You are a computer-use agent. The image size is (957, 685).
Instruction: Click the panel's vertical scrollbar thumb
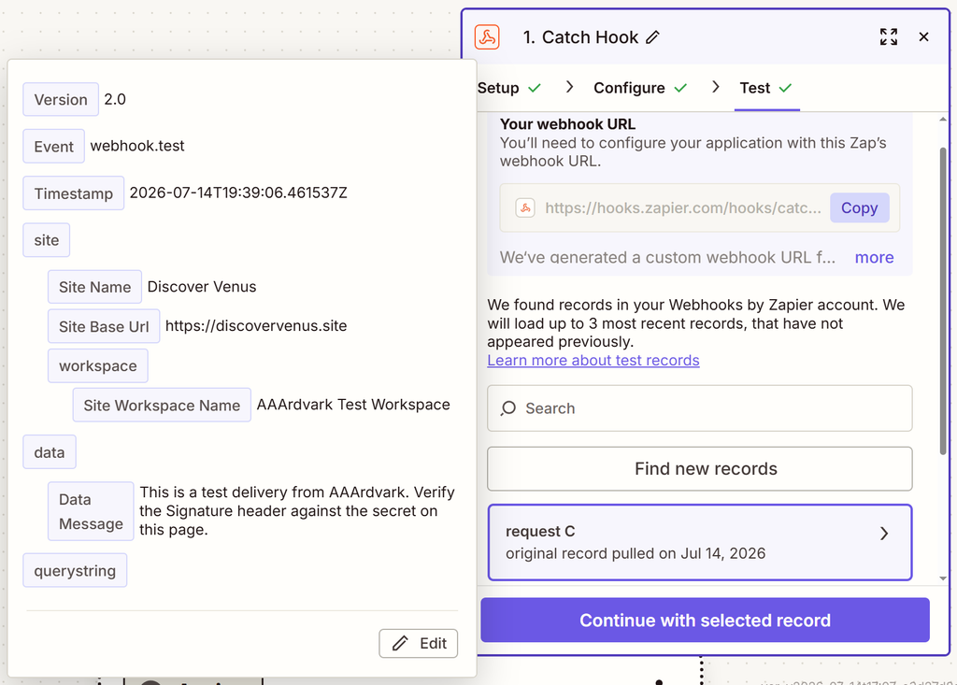tap(943, 301)
